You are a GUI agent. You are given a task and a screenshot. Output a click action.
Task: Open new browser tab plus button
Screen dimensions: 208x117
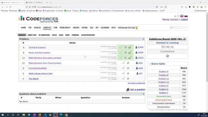point(51,2)
